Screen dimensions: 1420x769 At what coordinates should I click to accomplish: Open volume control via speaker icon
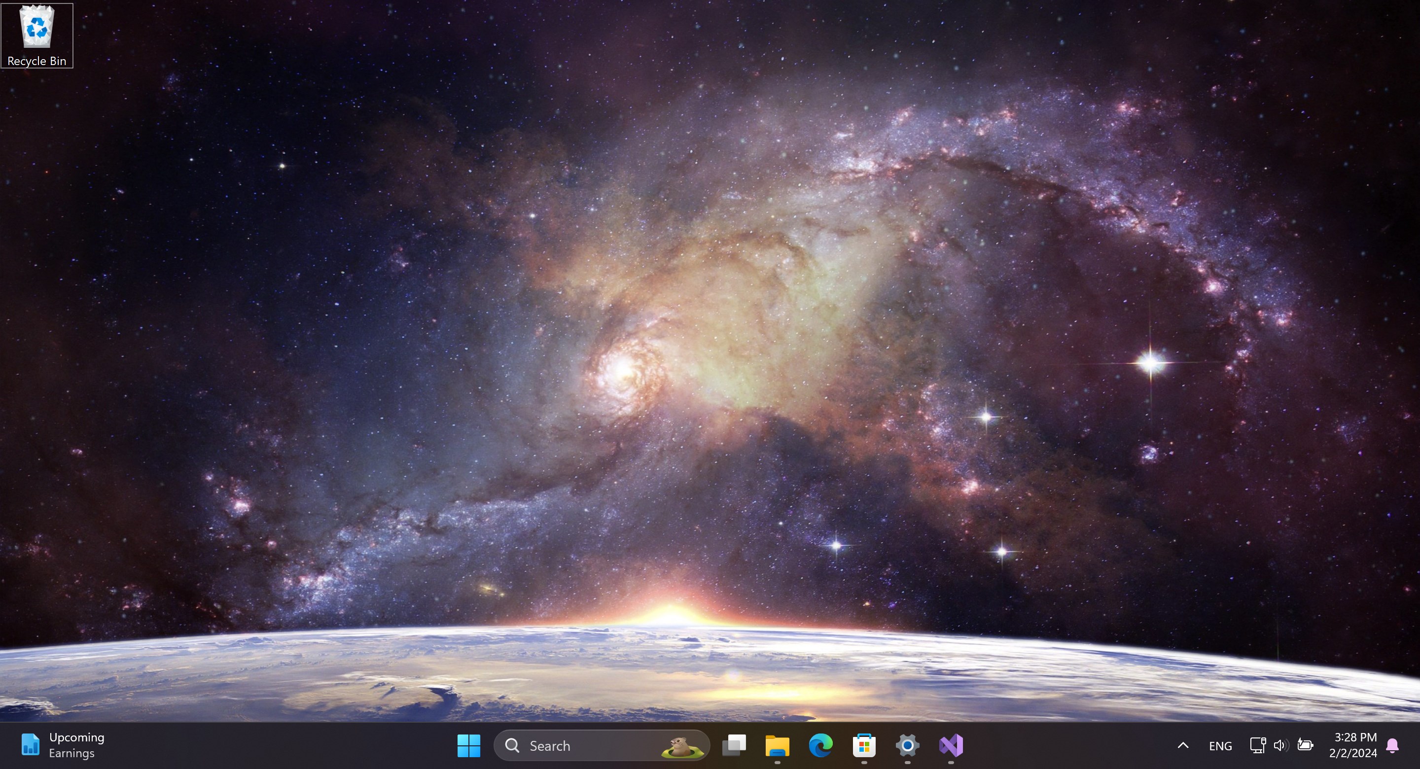(1280, 745)
